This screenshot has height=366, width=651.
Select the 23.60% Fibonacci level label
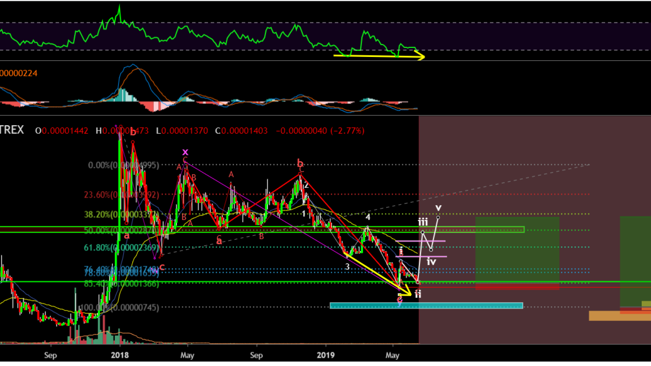pyautogui.click(x=121, y=195)
